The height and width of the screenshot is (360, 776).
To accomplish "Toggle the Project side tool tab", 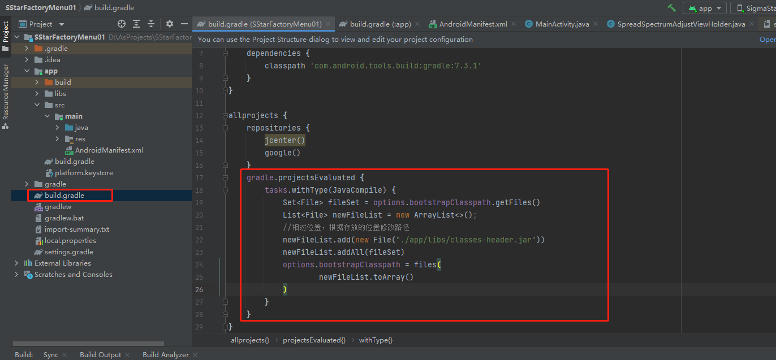I will click(x=6, y=36).
